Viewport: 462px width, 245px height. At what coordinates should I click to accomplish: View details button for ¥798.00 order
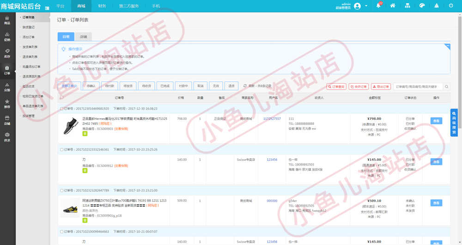pos(436,121)
